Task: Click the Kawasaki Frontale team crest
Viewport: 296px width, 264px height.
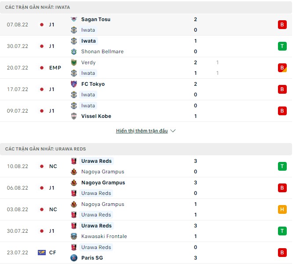Action: click(x=74, y=236)
